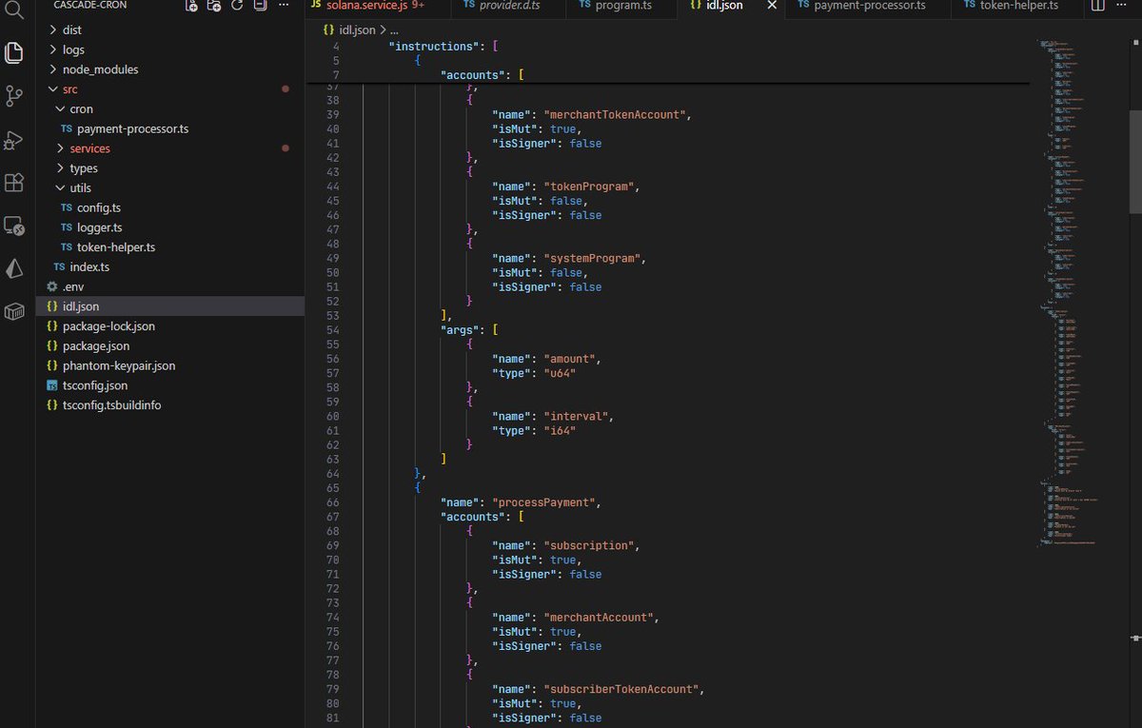Place cursor on "systemProgram" text
Viewport: 1142px width, 728px height.
[591, 258]
